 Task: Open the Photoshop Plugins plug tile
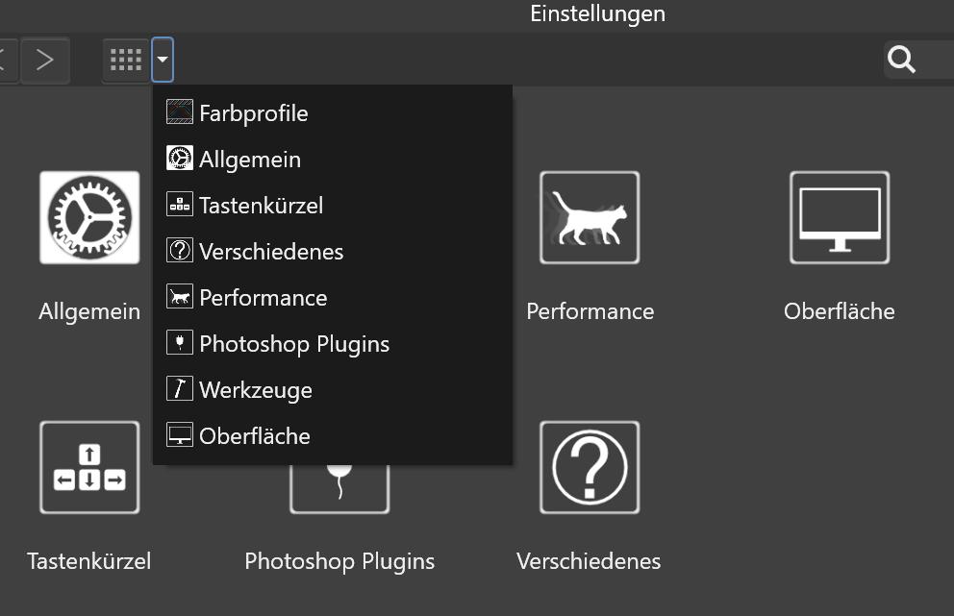pos(339,489)
